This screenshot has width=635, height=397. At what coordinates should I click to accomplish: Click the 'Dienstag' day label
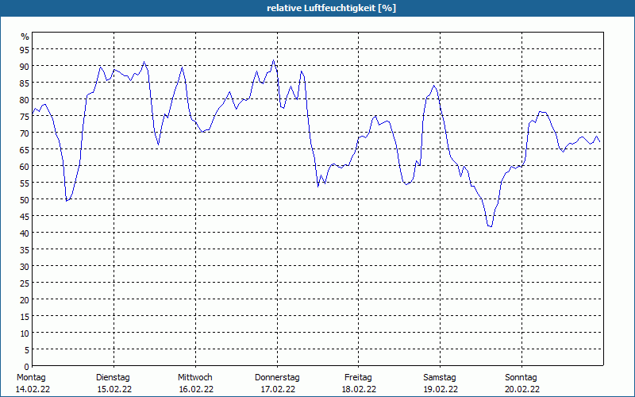point(113,378)
